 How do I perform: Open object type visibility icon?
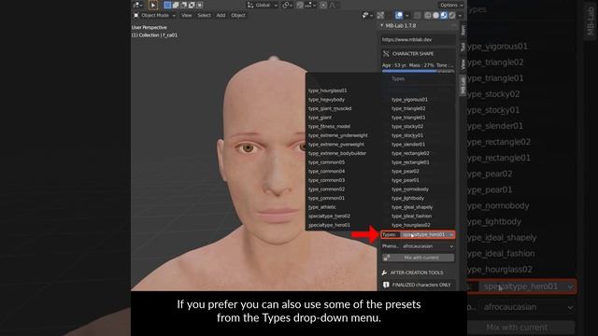[367, 15]
